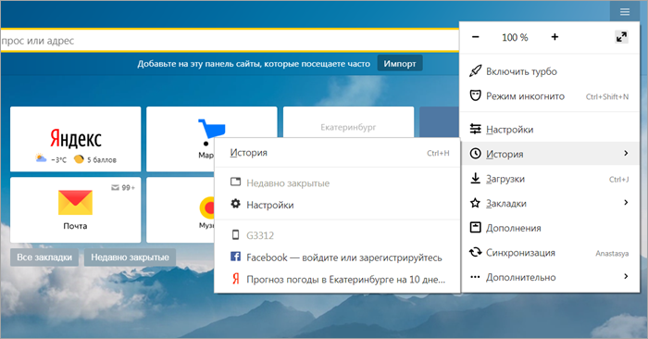Click the Turbo rocket icon

[x=475, y=71]
